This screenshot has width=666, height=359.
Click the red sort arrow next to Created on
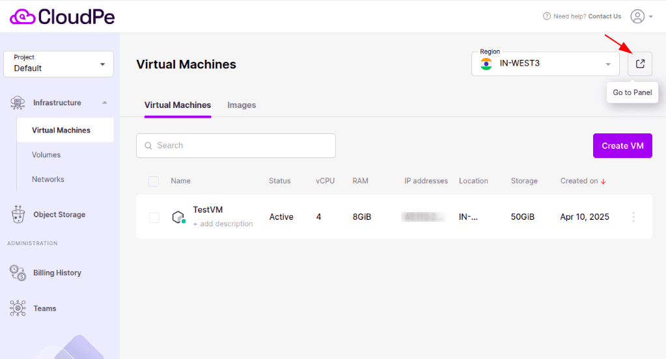coord(603,181)
